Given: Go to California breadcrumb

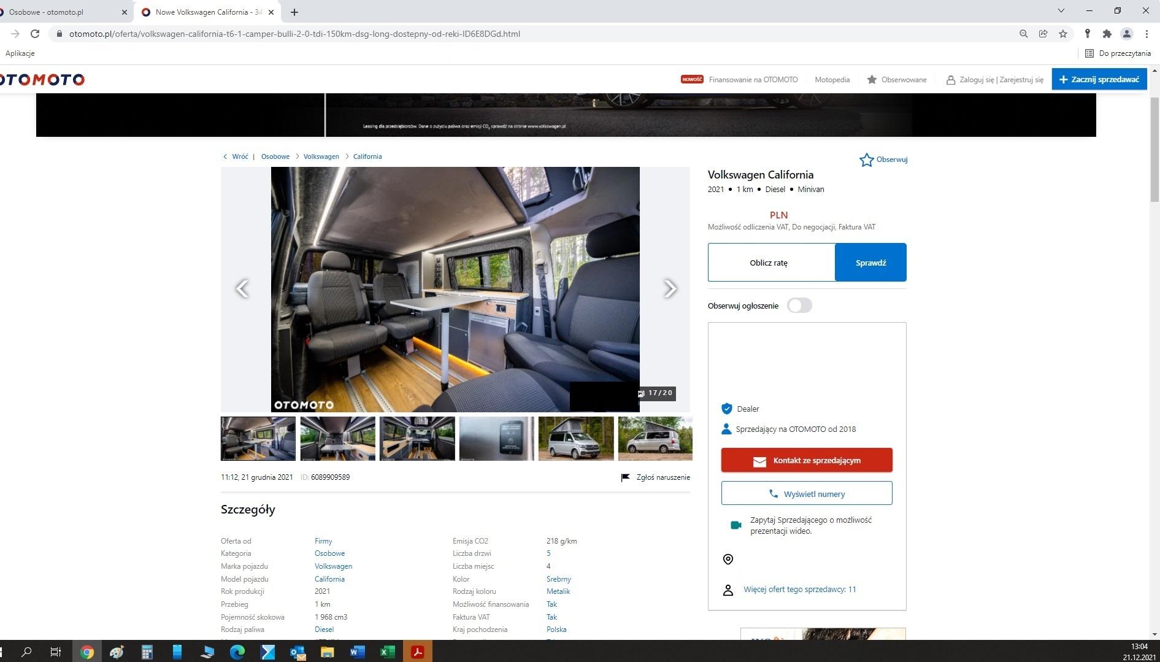Looking at the screenshot, I should pyautogui.click(x=367, y=156).
